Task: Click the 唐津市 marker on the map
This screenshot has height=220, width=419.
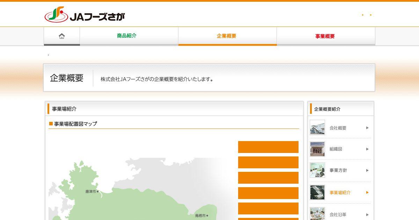Action: coord(92,191)
